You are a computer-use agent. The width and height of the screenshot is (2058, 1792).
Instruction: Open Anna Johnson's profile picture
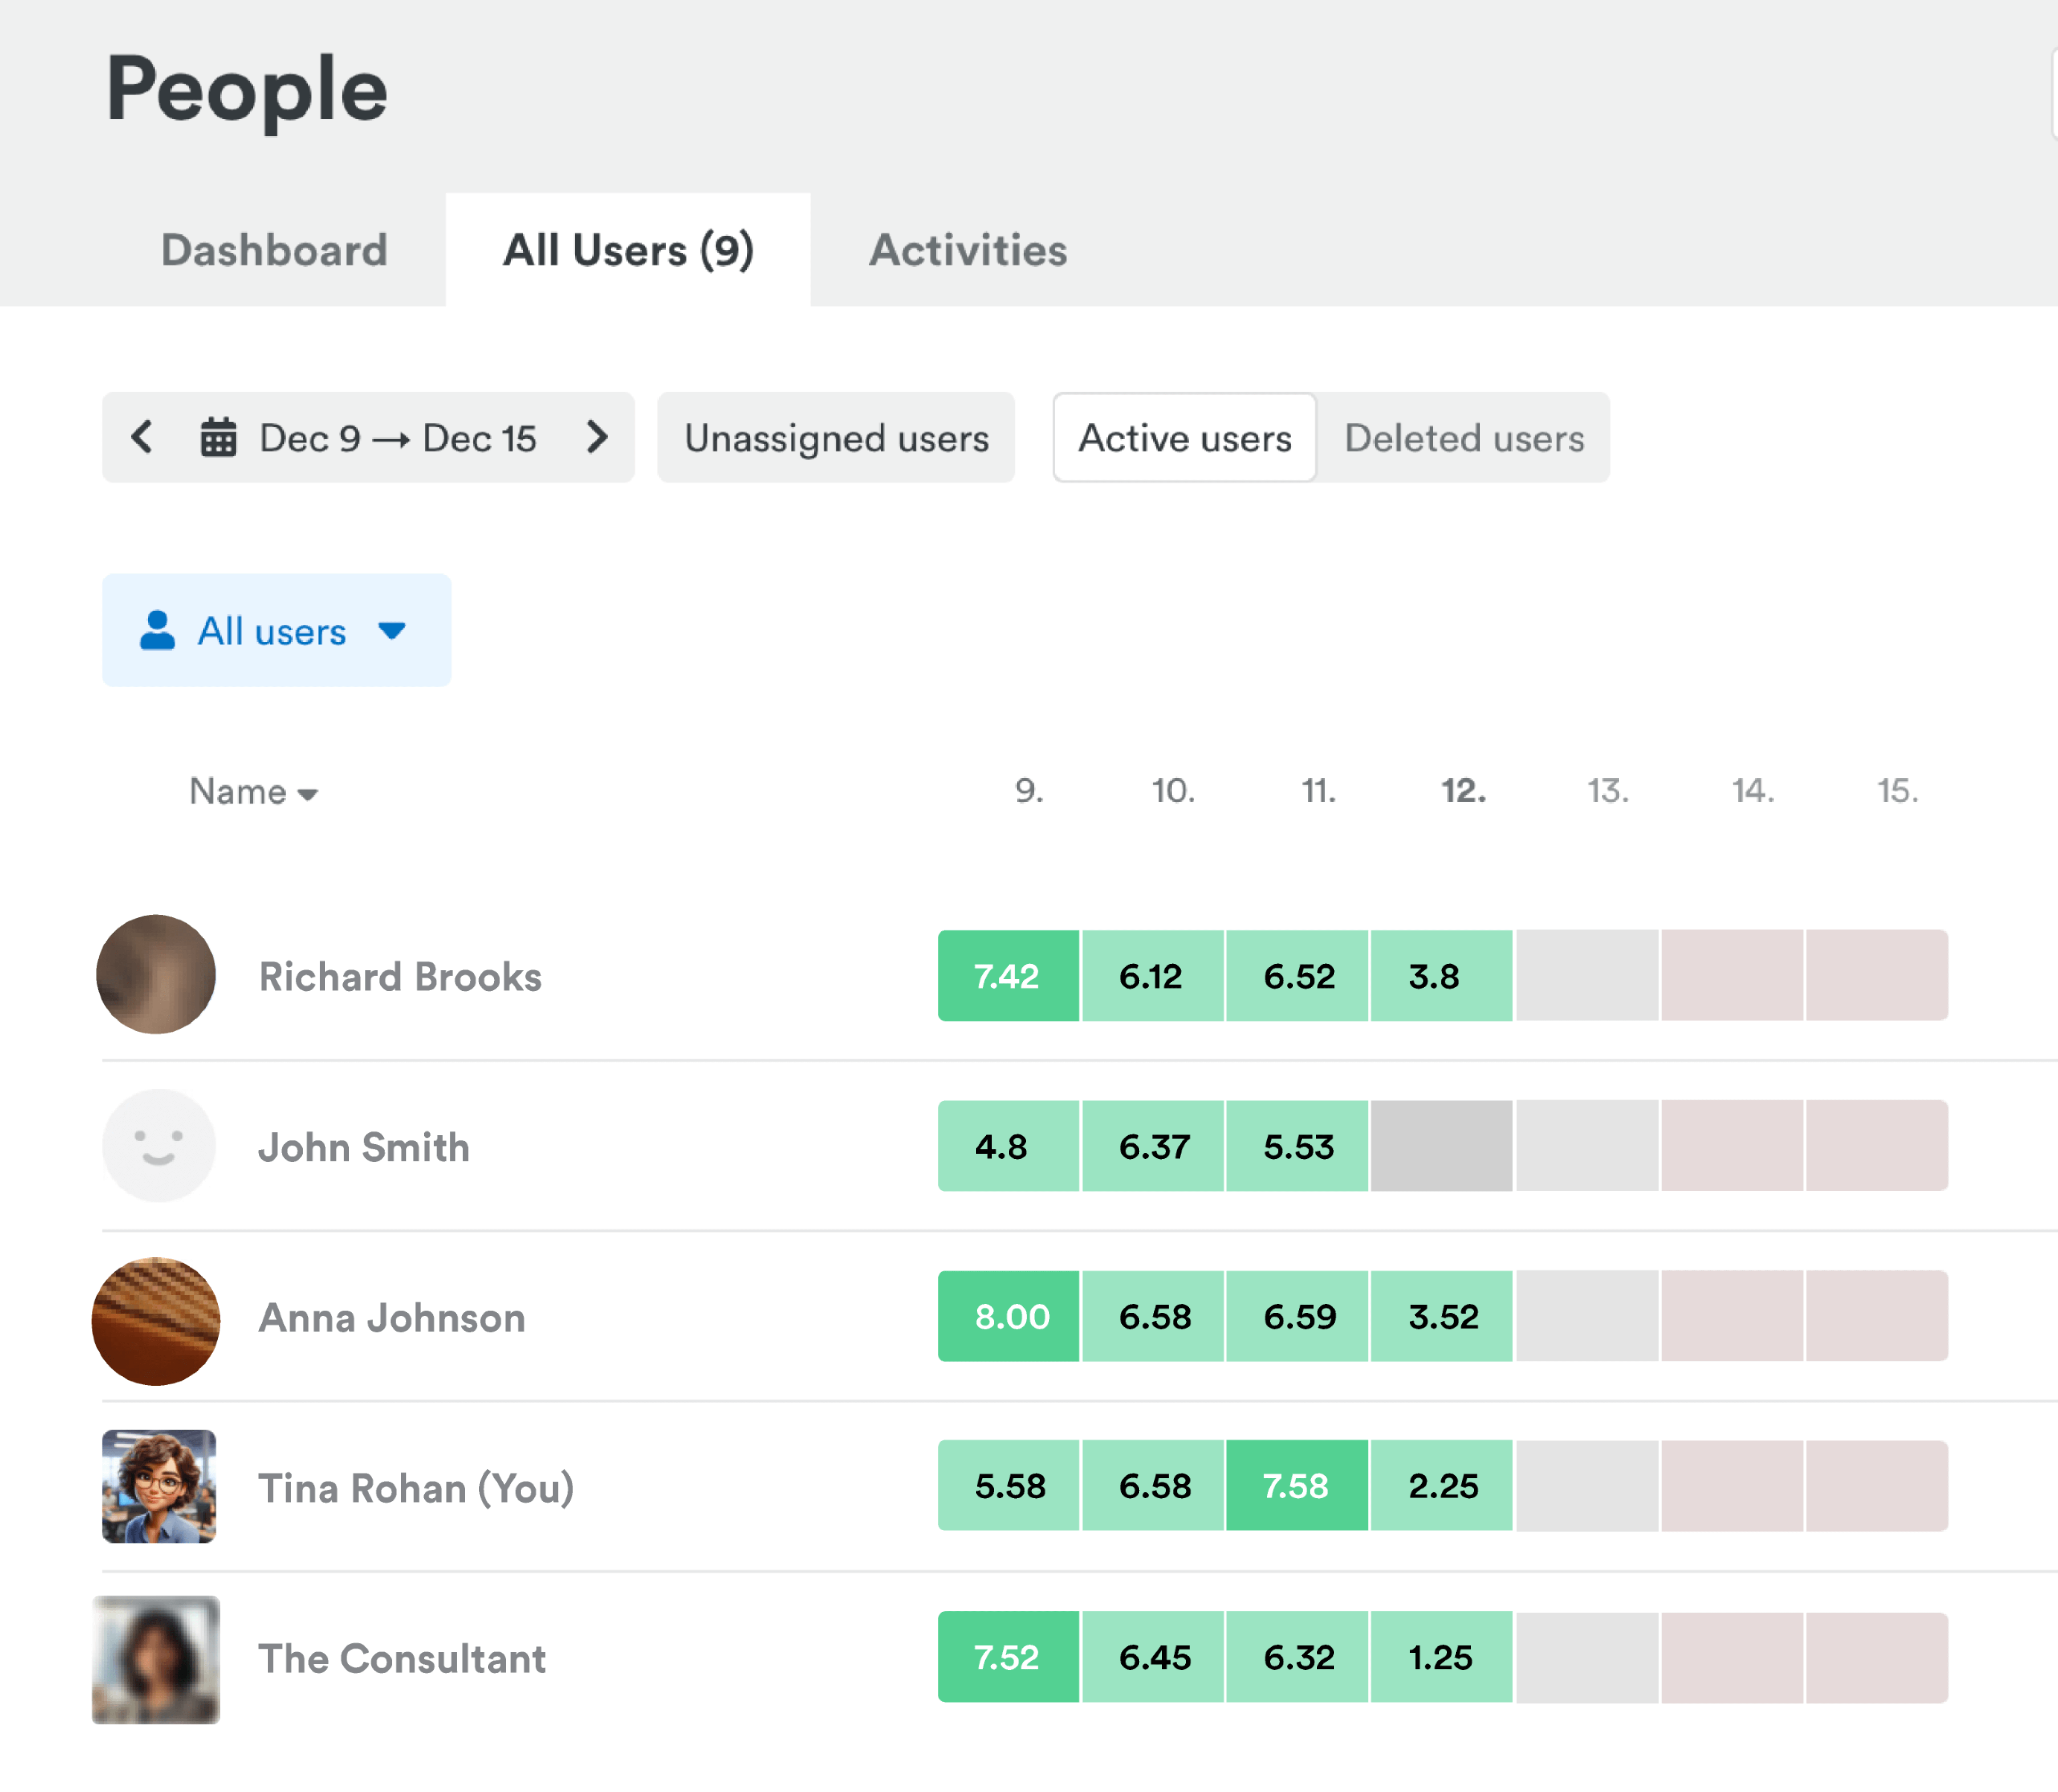pos(156,1320)
